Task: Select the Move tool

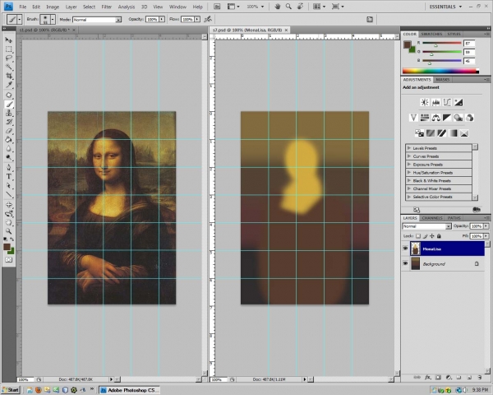Action: [x=8, y=40]
